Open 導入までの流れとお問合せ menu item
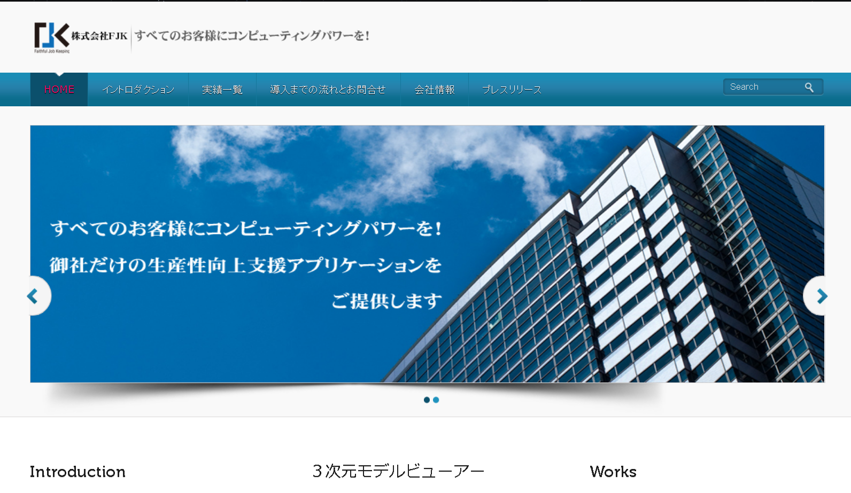The width and height of the screenshot is (851, 493). (x=328, y=90)
